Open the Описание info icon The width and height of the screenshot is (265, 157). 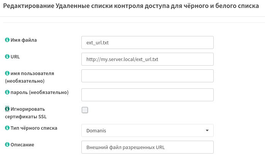click(x=7, y=144)
